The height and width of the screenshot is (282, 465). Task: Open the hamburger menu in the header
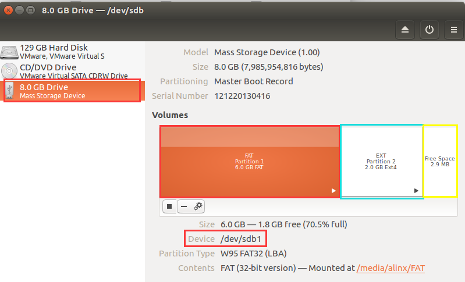pyautogui.click(x=453, y=30)
